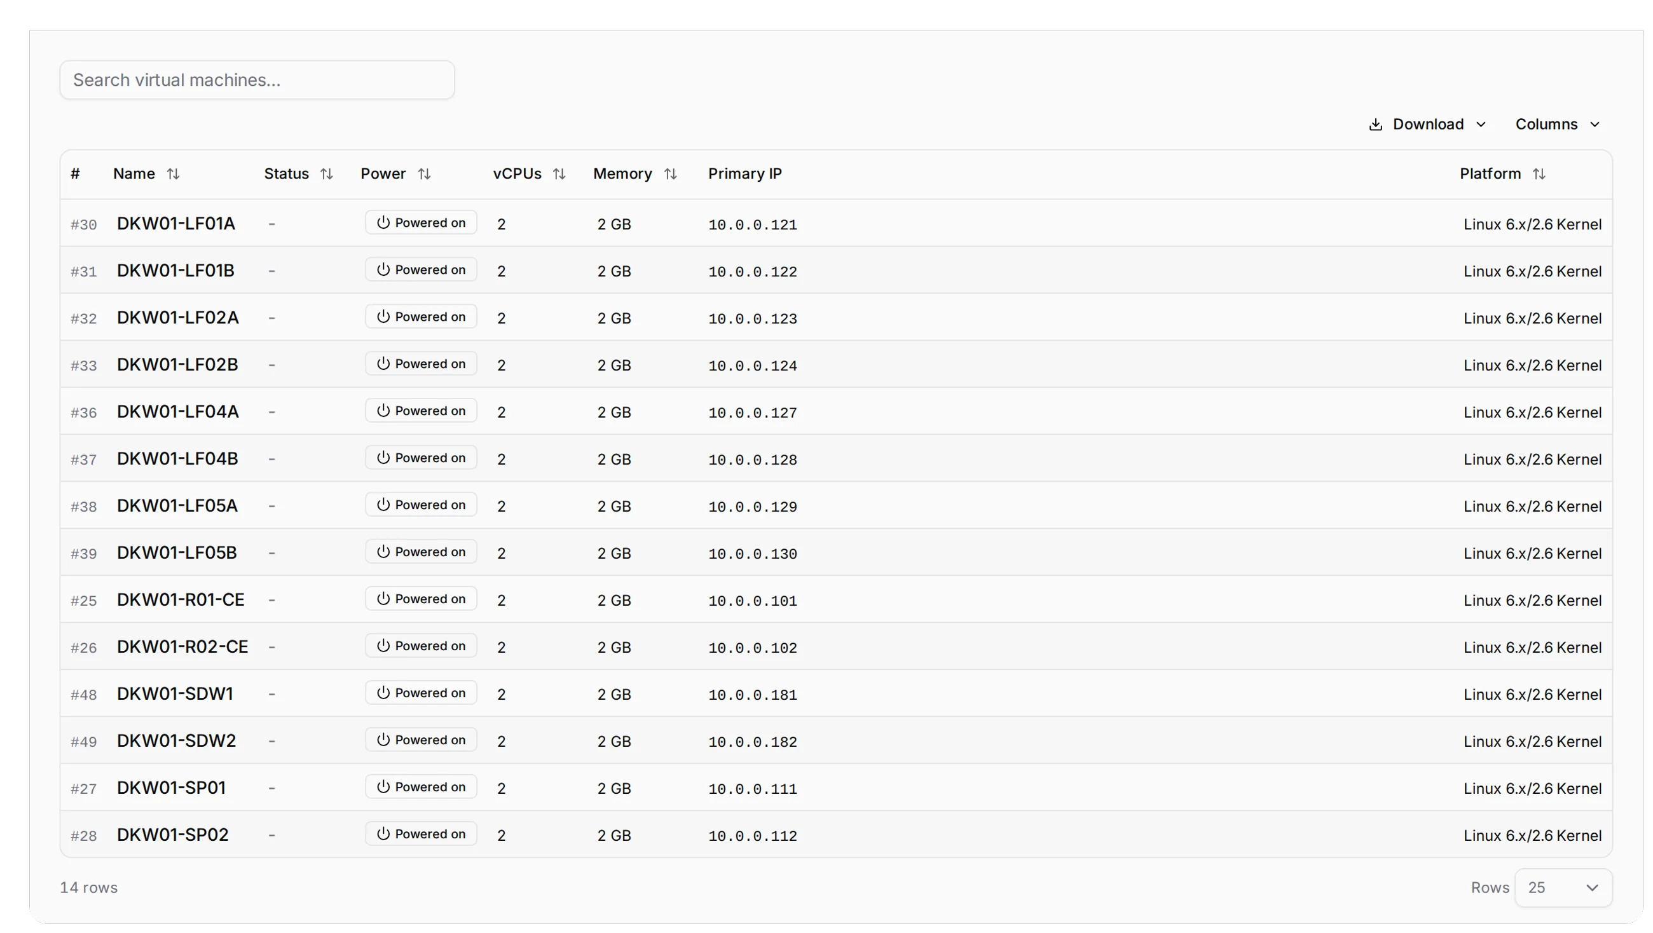The image size is (1653, 933).
Task: Click IP address 10.0.0.122
Action: pyautogui.click(x=753, y=271)
